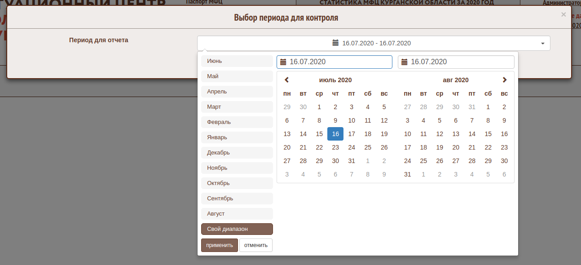Expand the report period dropdown caret
Image resolution: width=581 pixels, height=265 pixels.
click(542, 44)
